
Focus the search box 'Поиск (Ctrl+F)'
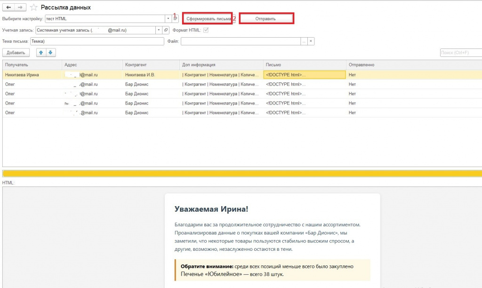point(461,53)
